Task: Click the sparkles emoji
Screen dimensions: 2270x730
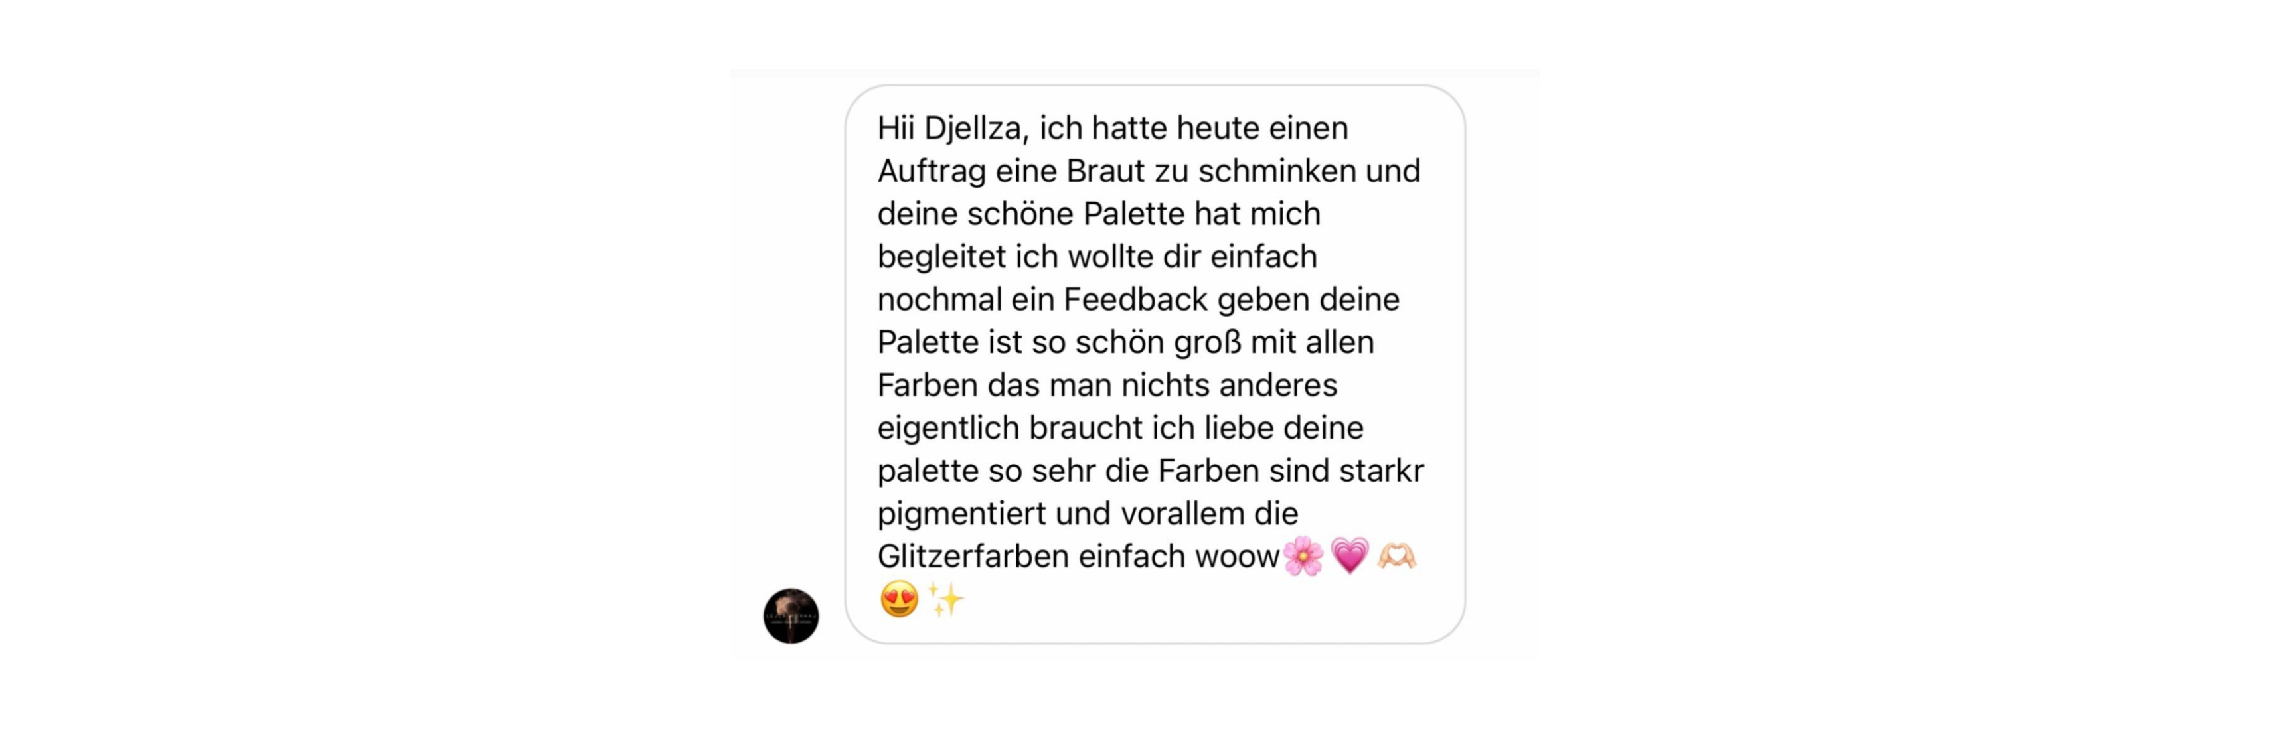Action: (x=945, y=599)
